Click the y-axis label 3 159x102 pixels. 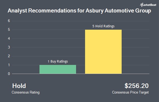point(9,47)
